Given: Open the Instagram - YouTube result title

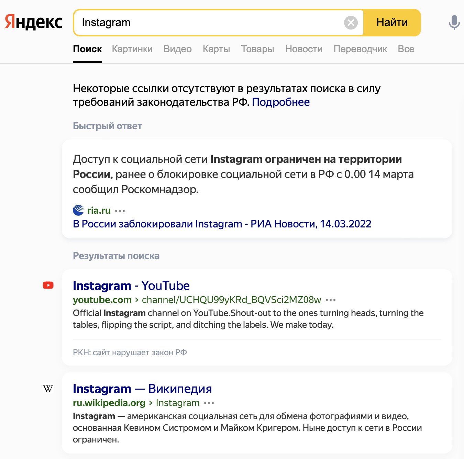Looking at the screenshot, I should [x=131, y=286].
